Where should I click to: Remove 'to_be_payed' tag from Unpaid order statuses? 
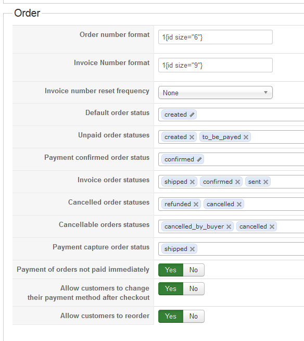(246, 137)
